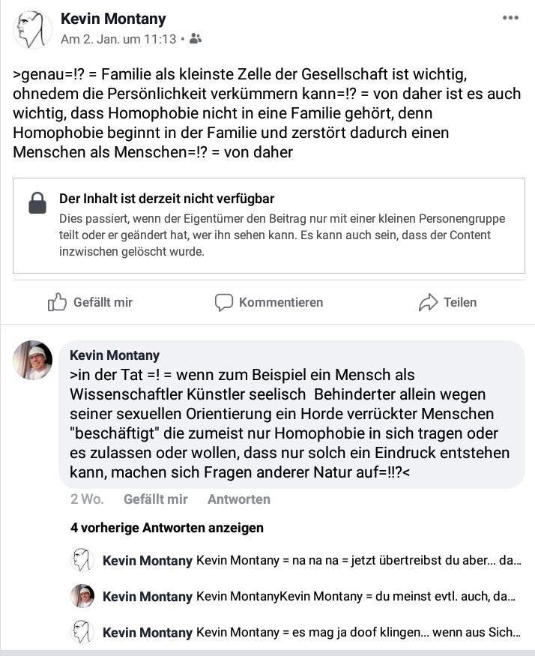This screenshot has height=656, width=535.
Task: Click the Teilen share arrow icon
Action: 428,302
